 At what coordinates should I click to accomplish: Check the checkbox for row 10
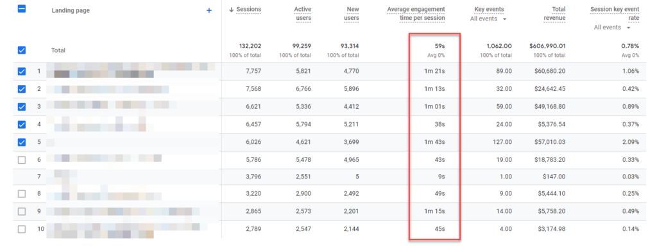pos(22,229)
